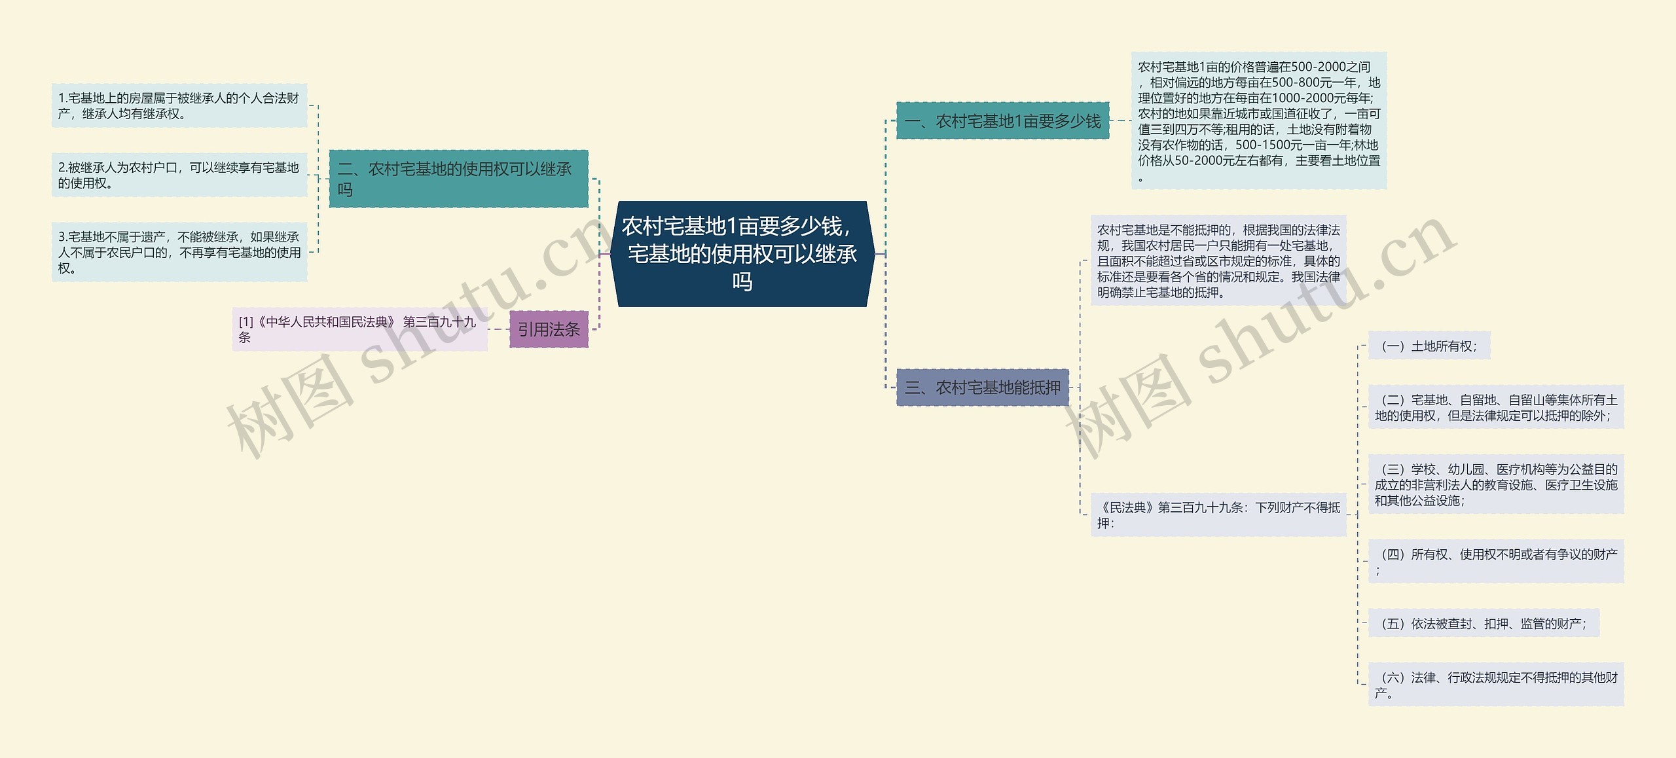Select the purple 引用法条 node
The height and width of the screenshot is (758, 1676).
point(549,329)
